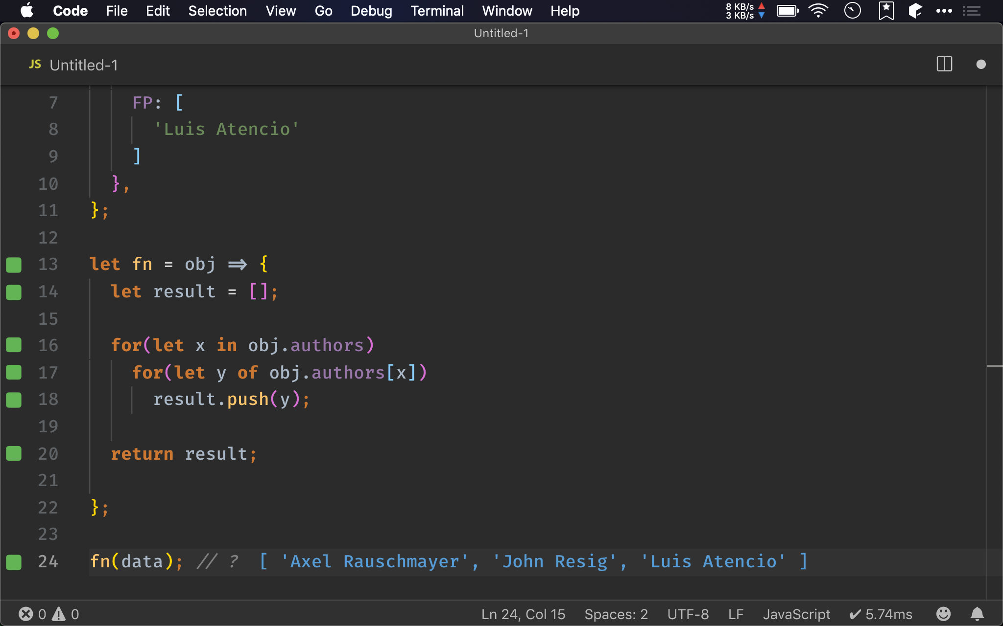Click the bookmark star menu bar icon
Image resolution: width=1003 pixels, height=626 pixels.
(886, 11)
